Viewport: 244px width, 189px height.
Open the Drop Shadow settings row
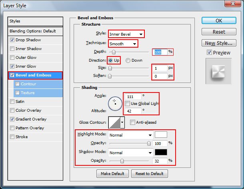(35, 40)
